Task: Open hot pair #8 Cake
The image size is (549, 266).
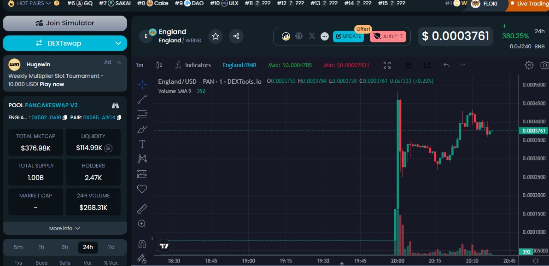Action: point(152,3)
